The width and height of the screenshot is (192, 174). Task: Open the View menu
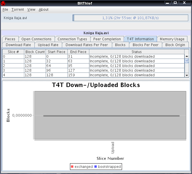pos(31,10)
